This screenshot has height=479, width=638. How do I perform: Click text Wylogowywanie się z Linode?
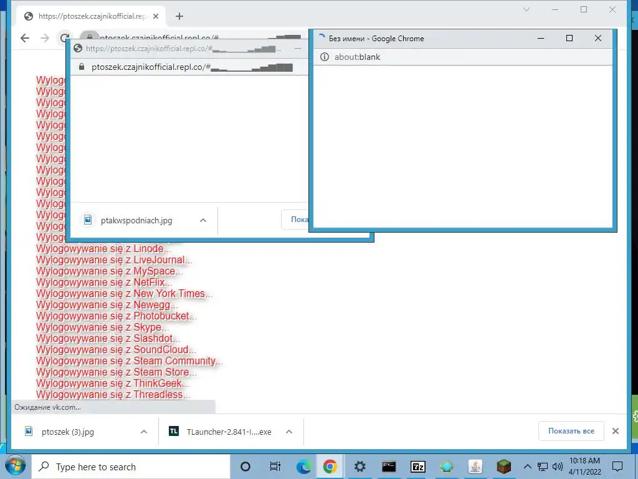[x=104, y=248]
